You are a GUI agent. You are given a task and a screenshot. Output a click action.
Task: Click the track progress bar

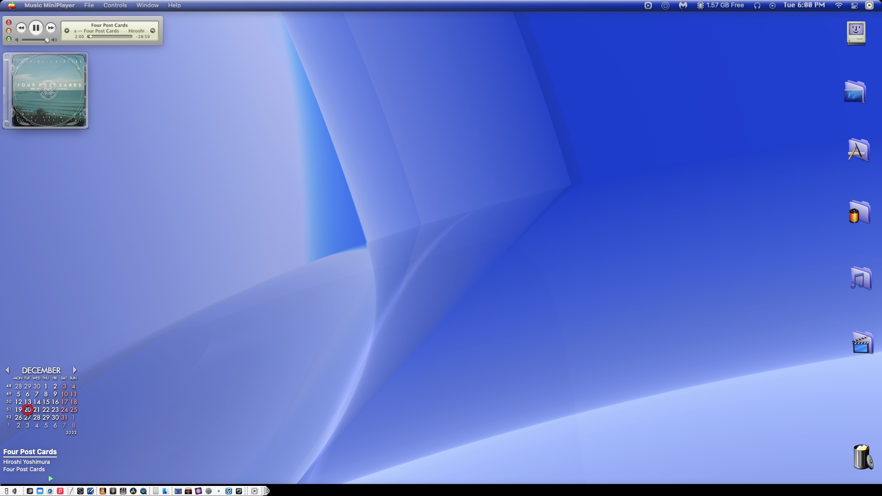[x=110, y=37]
